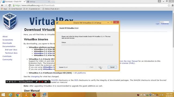Viewport: 174px width, 97px height.
Task: Click the OneDrive cloud tray icon
Action: coord(144,95)
